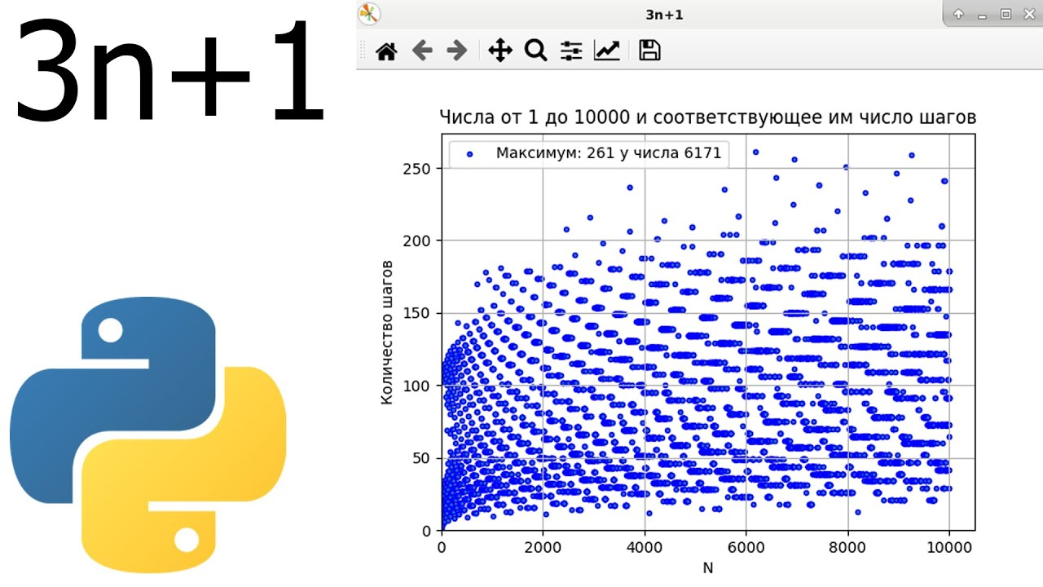1043x587 pixels.
Task: Go forward to next plot view
Action: point(456,51)
